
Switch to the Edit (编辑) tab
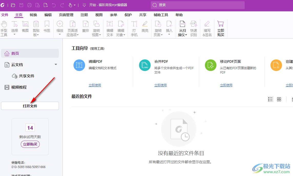(x=48, y=15)
